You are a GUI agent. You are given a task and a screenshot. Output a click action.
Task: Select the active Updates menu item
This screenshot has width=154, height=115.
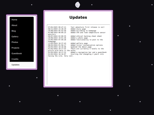(22, 65)
